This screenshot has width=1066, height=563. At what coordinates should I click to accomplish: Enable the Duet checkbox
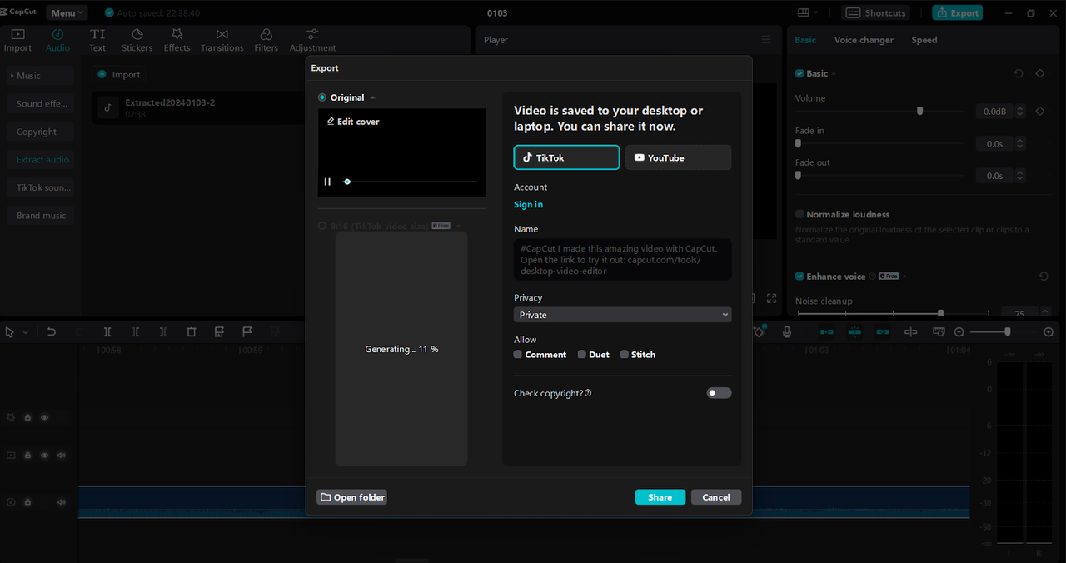coord(582,354)
